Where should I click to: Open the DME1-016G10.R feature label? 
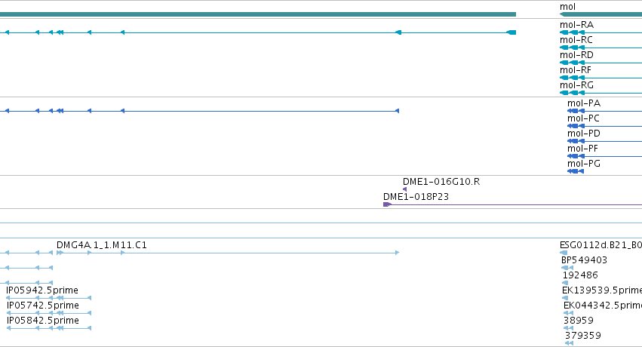[441, 182]
